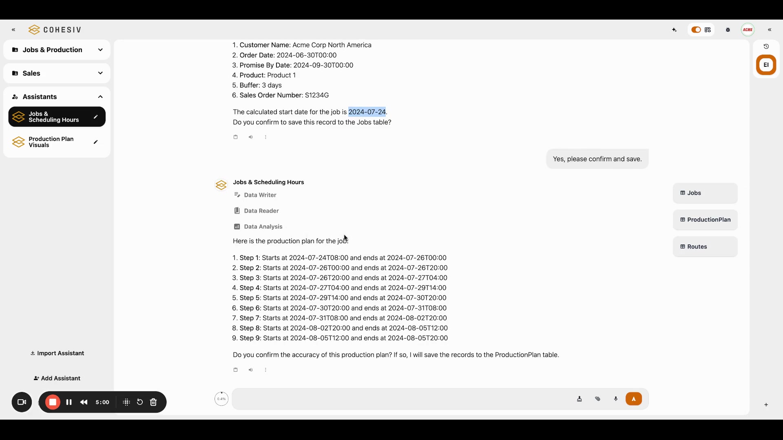Open more options for start date message
This screenshot has height=440, width=783.
point(265,137)
